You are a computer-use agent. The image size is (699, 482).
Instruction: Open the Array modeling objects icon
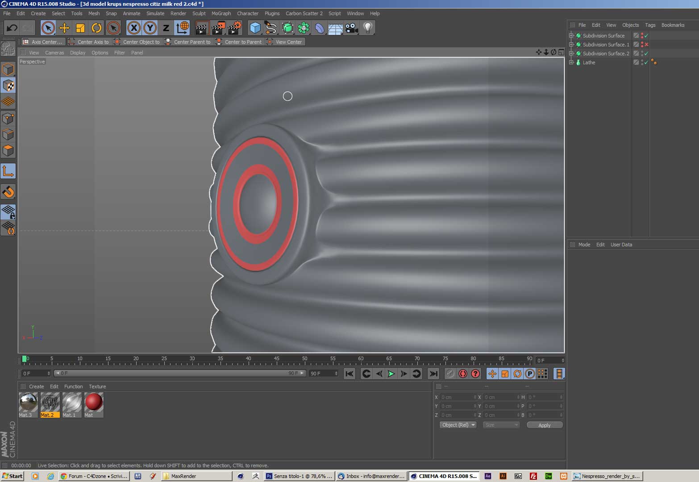tap(304, 28)
